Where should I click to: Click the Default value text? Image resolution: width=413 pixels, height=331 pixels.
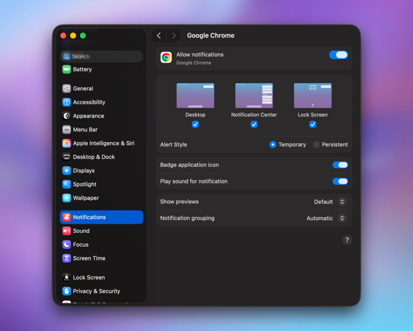(323, 202)
